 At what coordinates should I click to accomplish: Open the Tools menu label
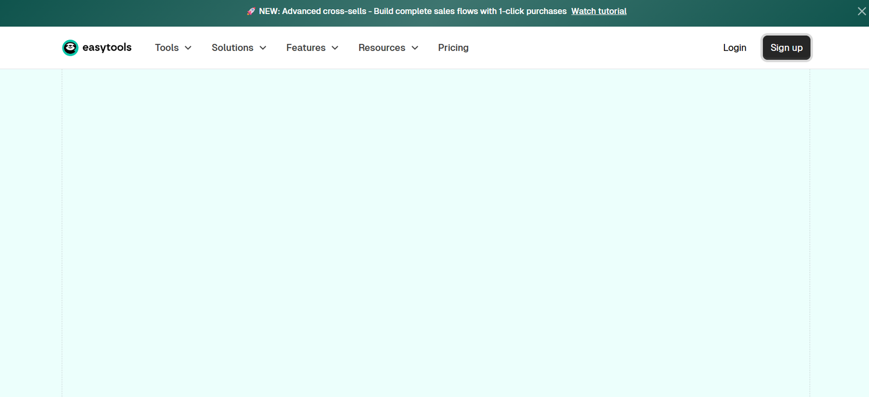(167, 48)
